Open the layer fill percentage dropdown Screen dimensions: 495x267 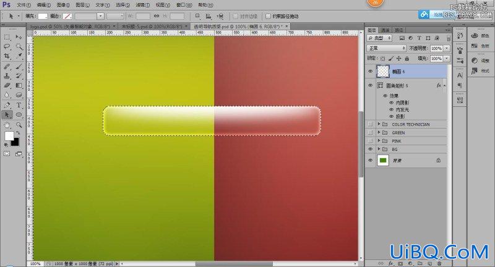click(447, 59)
